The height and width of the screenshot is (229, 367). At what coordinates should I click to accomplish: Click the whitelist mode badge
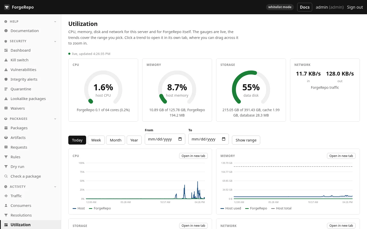click(280, 7)
